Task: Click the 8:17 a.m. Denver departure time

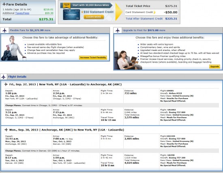Action: 11,158
